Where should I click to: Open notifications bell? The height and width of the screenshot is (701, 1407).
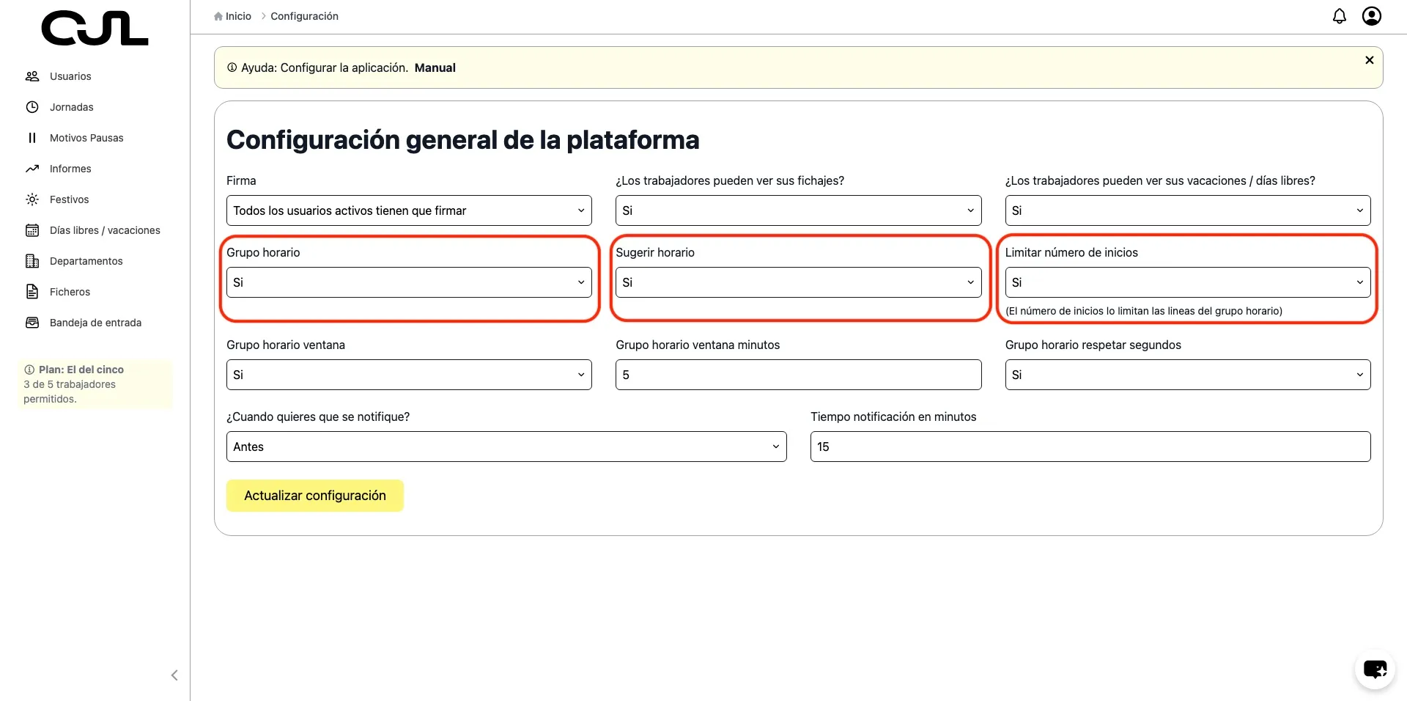[x=1340, y=16]
